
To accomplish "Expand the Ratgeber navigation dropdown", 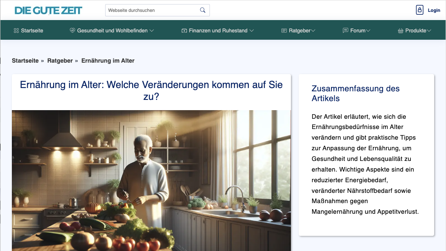I will (x=313, y=30).
